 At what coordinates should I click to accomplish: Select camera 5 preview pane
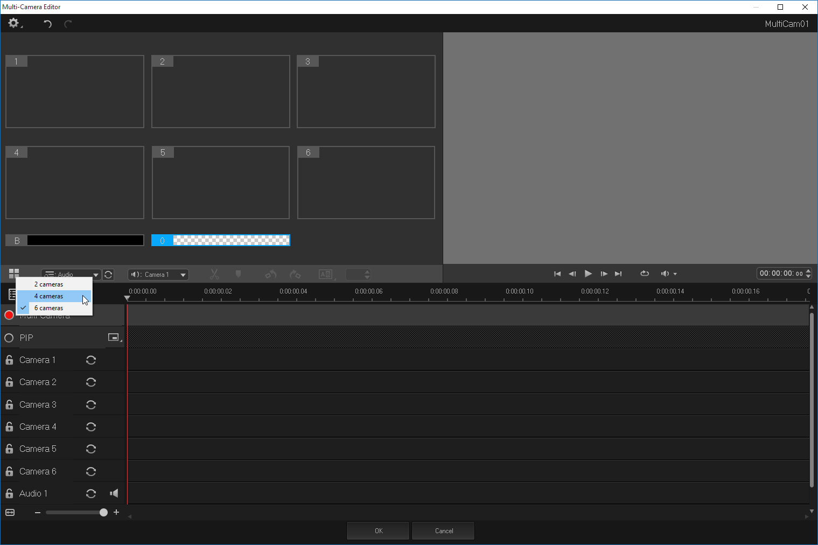(221, 183)
